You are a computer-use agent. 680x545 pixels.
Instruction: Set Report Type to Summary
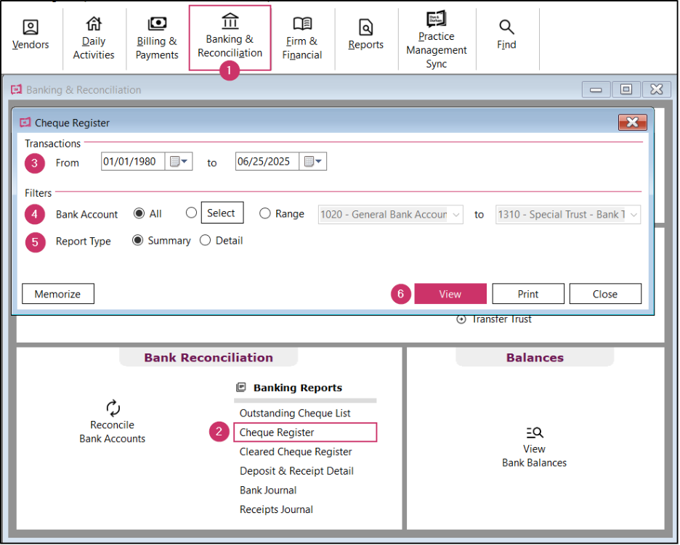138,240
